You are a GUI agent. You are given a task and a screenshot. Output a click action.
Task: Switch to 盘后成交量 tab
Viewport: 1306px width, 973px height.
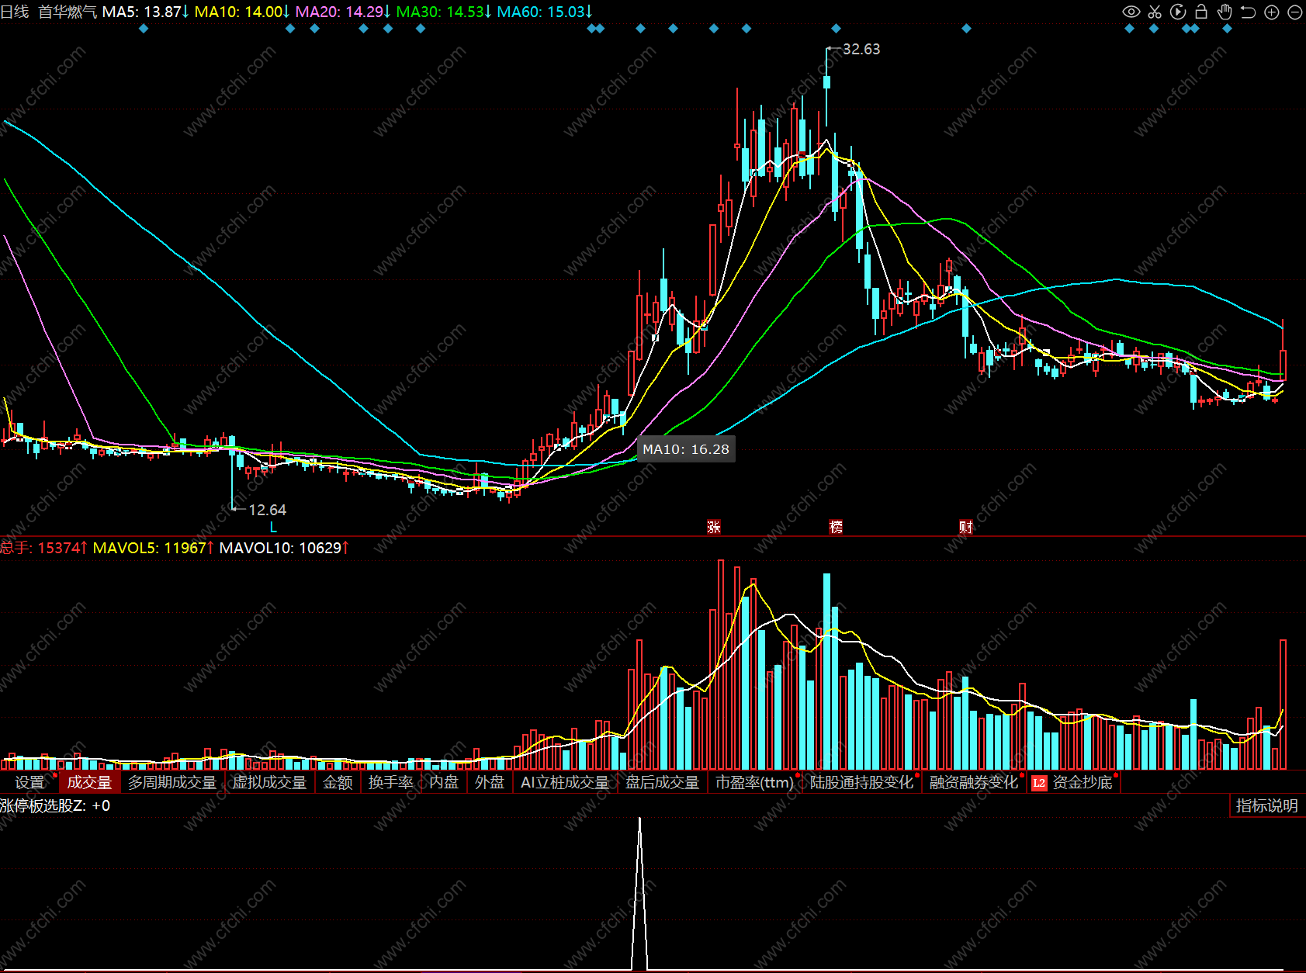[662, 782]
